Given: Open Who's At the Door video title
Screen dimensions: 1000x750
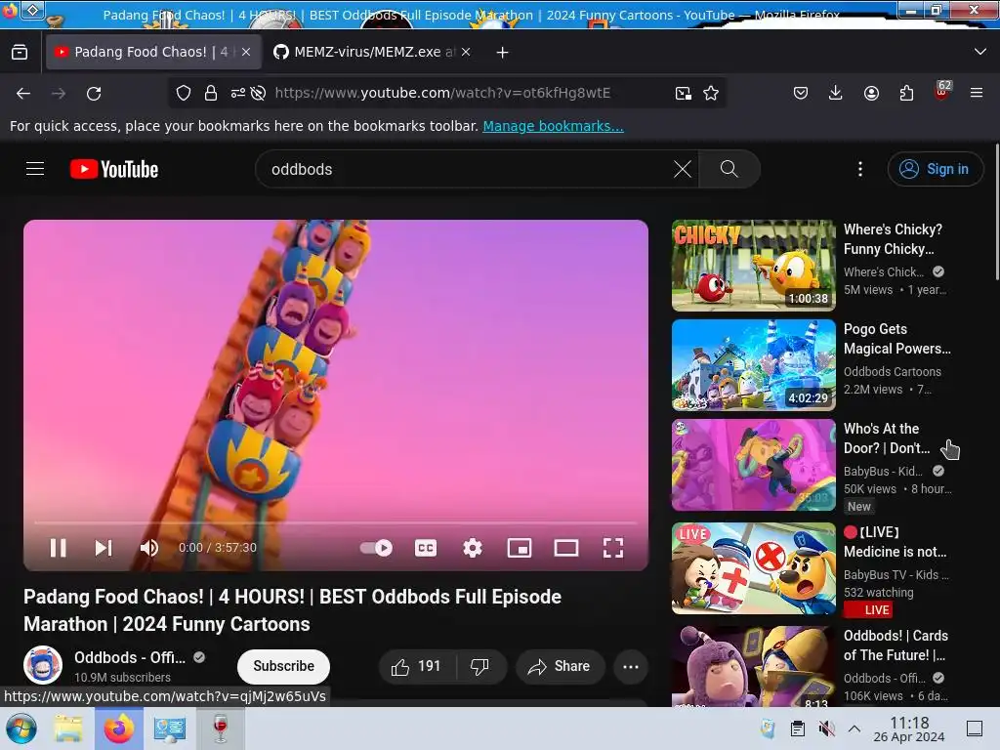Looking at the screenshot, I should tap(887, 438).
